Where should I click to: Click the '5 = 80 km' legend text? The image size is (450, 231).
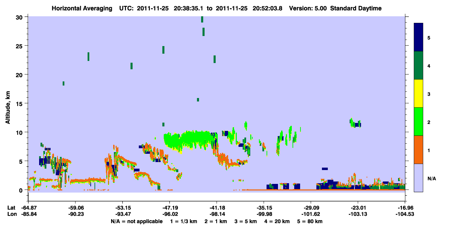tap(310, 221)
